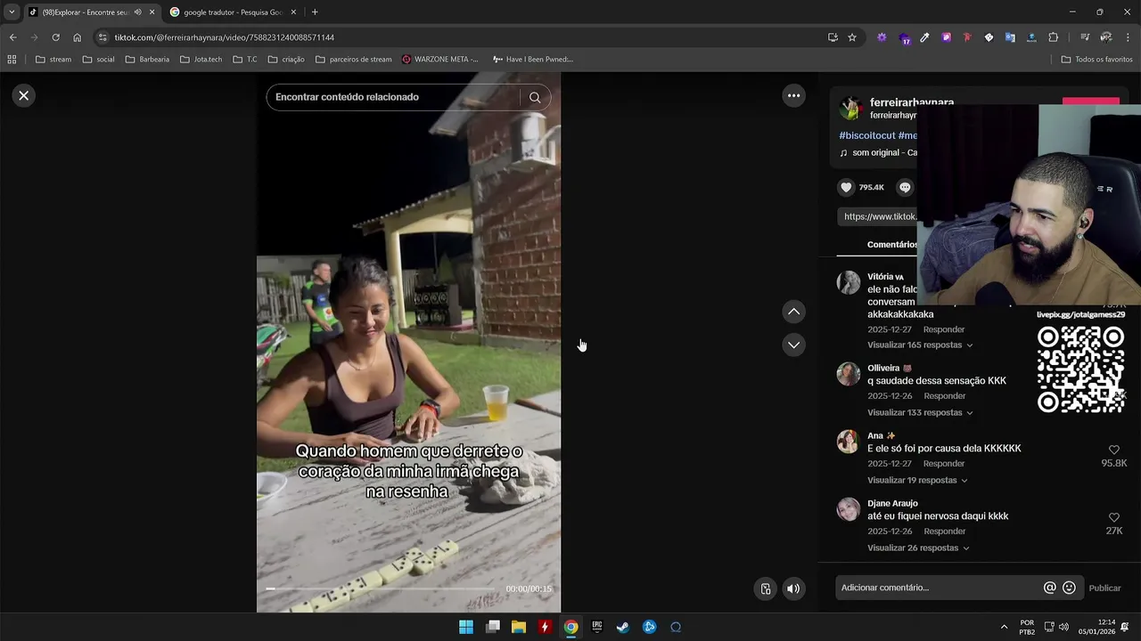
Task: Open the media control icon
Action: point(1084,37)
